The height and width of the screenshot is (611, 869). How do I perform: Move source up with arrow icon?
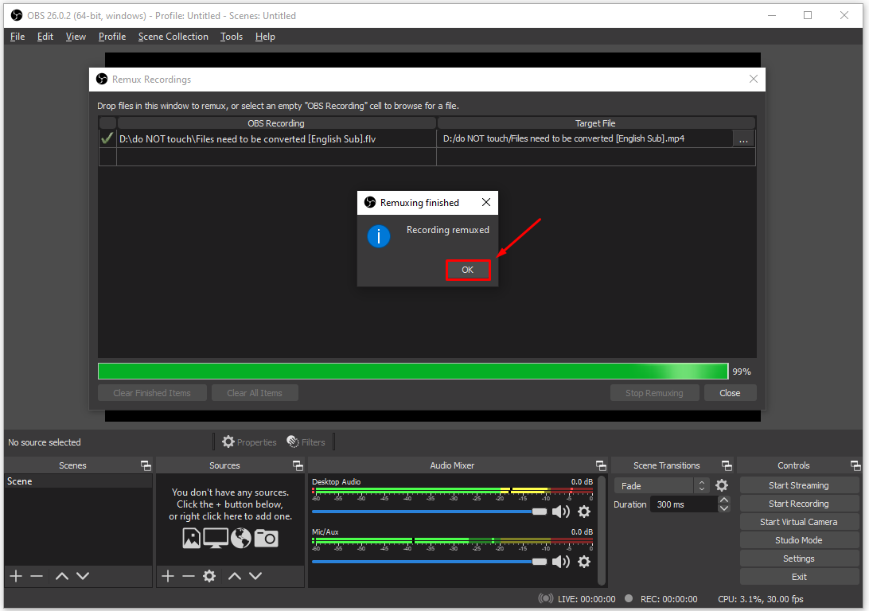click(235, 576)
